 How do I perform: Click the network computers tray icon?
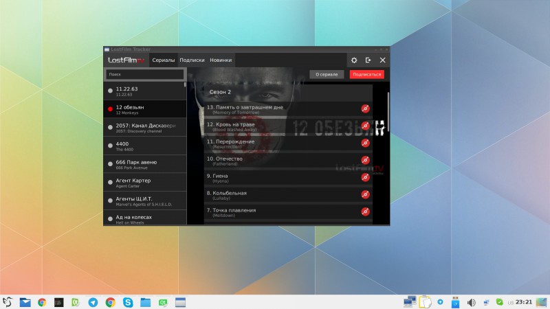pos(409,301)
